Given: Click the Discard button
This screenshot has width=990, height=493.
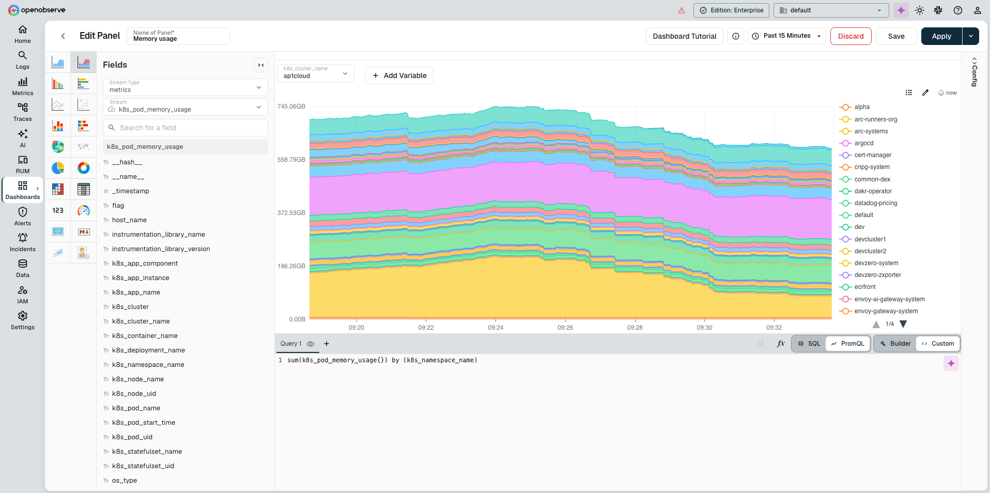Looking at the screenshot, I should [851, 36].
